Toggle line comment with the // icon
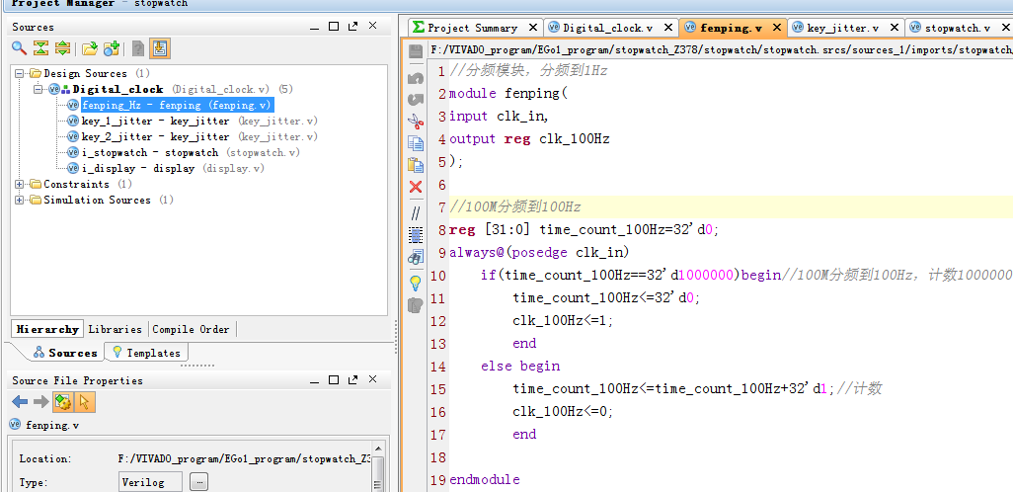Image resolution: width=1013 pixels, height=492 pixels. pyautogui.click(x=416, y=211)
